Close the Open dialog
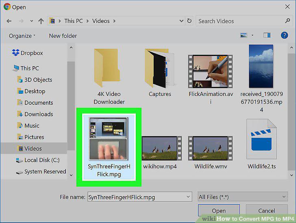This screenshot has width=296, height=223. click(287, 6)
